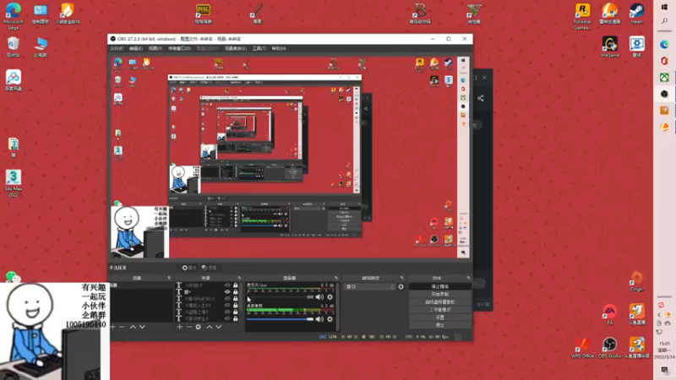Viewport: 676px width, 380px height.
Task: Open the View menu in OBS
Action: coord(155,49)
